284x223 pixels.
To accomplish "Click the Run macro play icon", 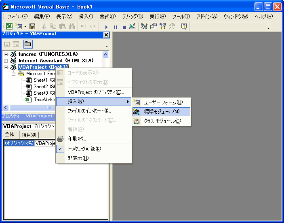I will pos(106,27).
